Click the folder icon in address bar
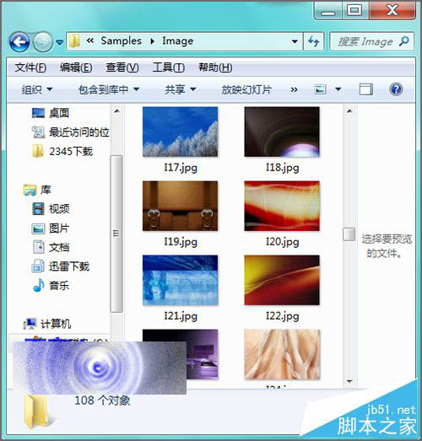The width and height of the screenshot is (422, 441). pyautogui.click(x=74, y=41)
